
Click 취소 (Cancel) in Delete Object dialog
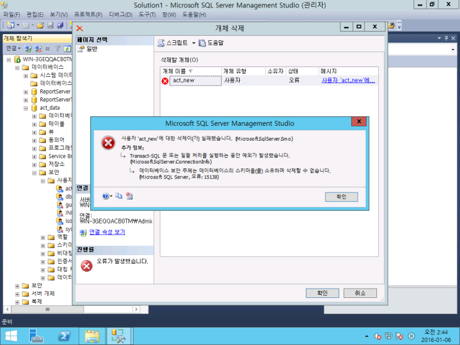(360, 293)
